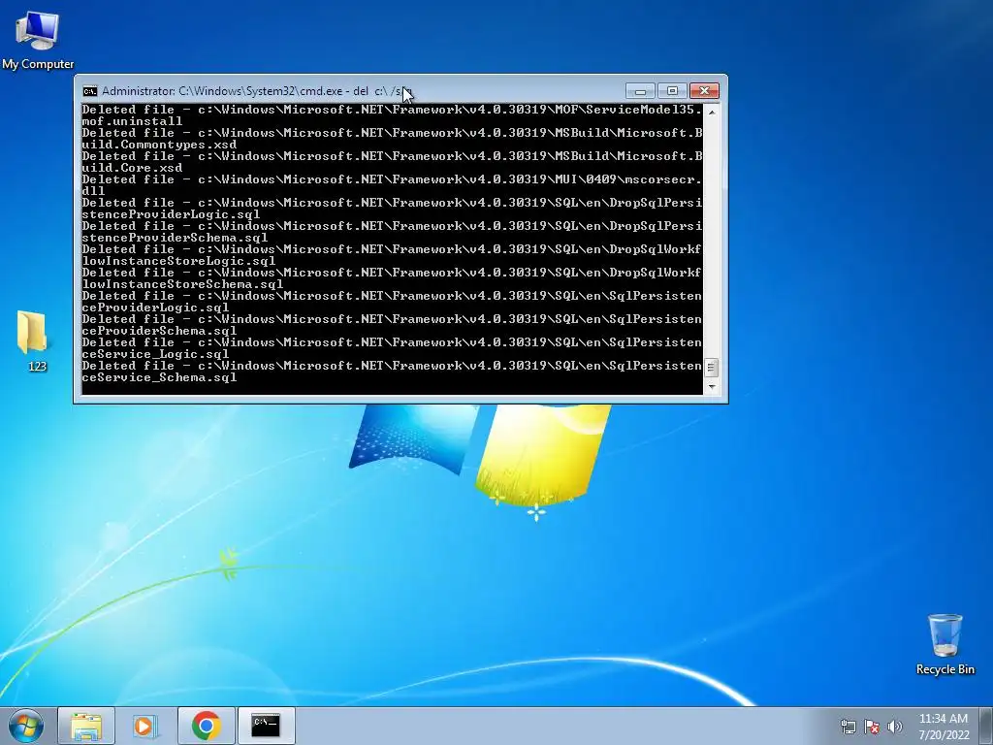Launch Google Chrome from the taskbar
The height and width of the screenshot is (745, 993).
pyautogui.click(x=206, y=726)
